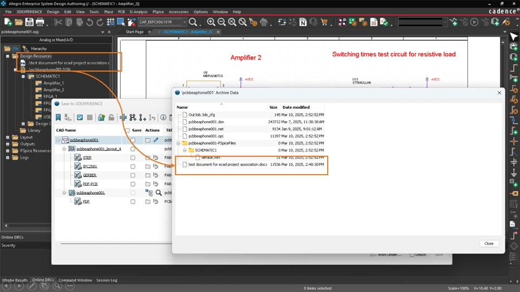Click the Save floppy disk toolbar icon

(x=29, y=22)
